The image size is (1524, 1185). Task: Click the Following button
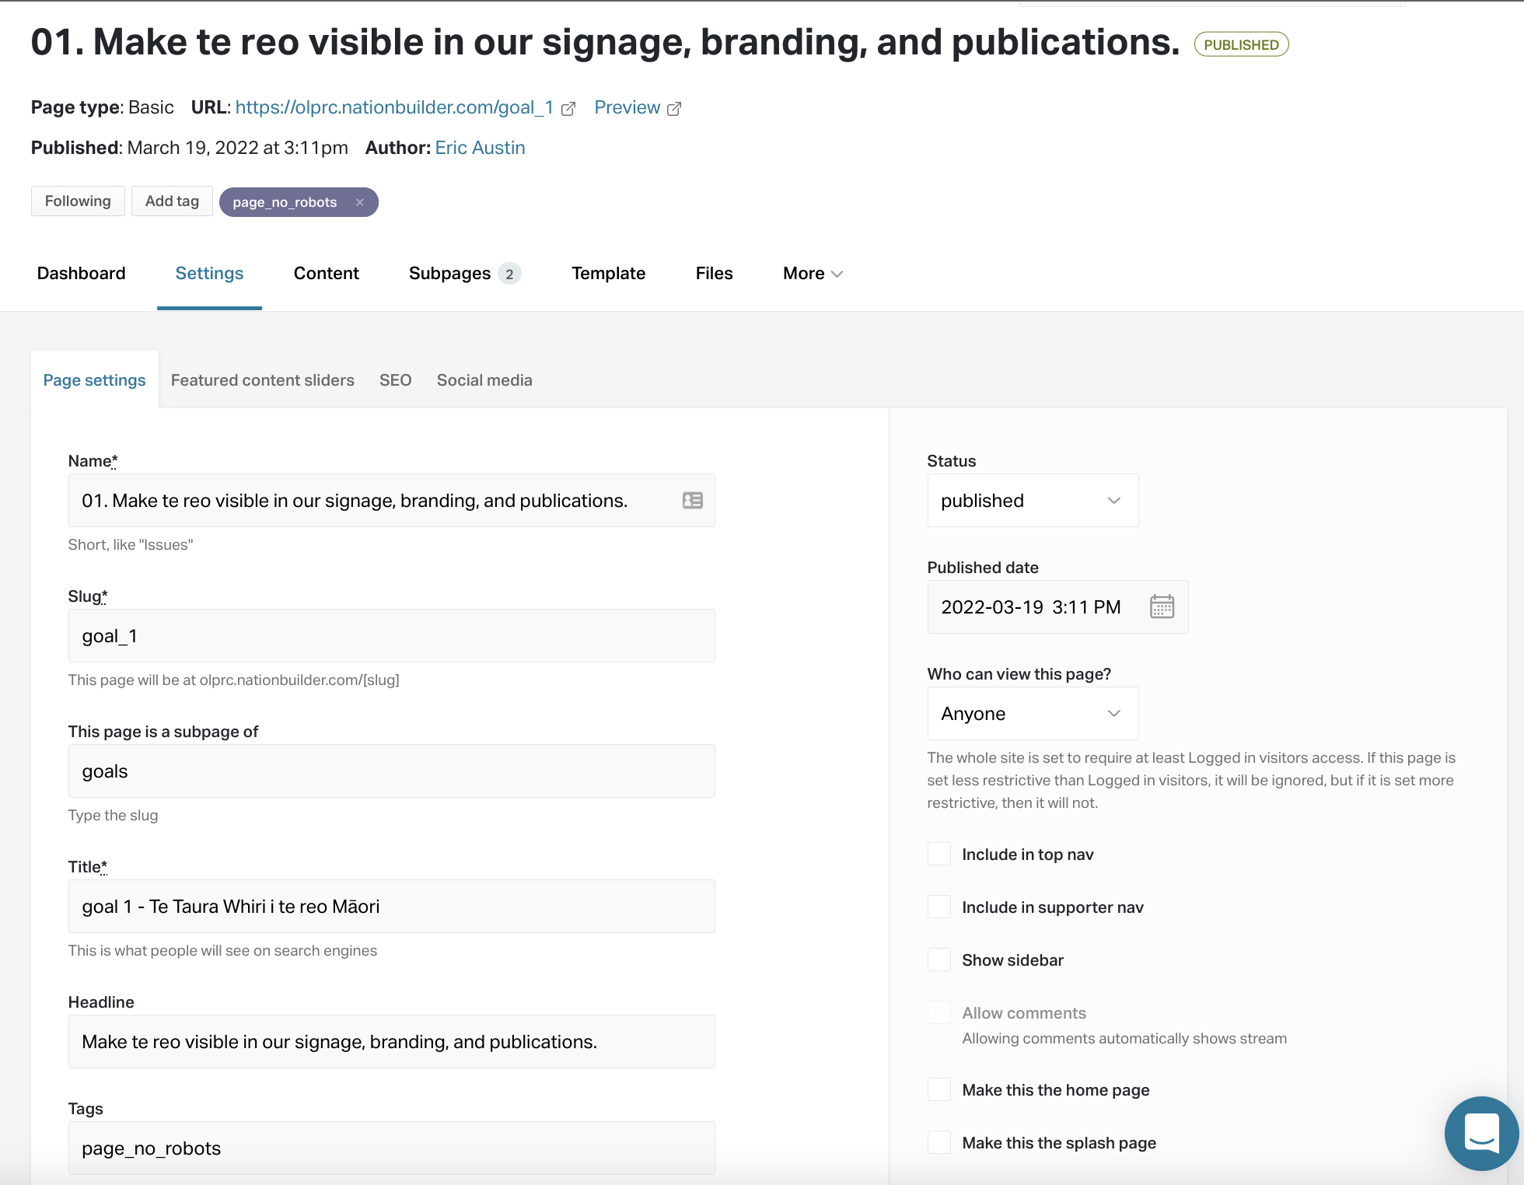(78, 201)
